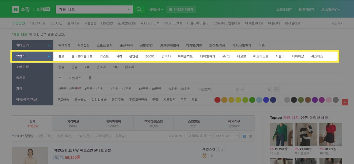Screen dimensions: 354x164
Task: Click the 세컨스킨 product model thumbnail
Action: (x=30, y=155)
